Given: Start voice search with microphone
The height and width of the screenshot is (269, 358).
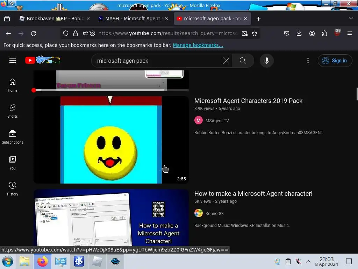Looking at the screenshot, I should pyautogui.click(x=267, y=61).
